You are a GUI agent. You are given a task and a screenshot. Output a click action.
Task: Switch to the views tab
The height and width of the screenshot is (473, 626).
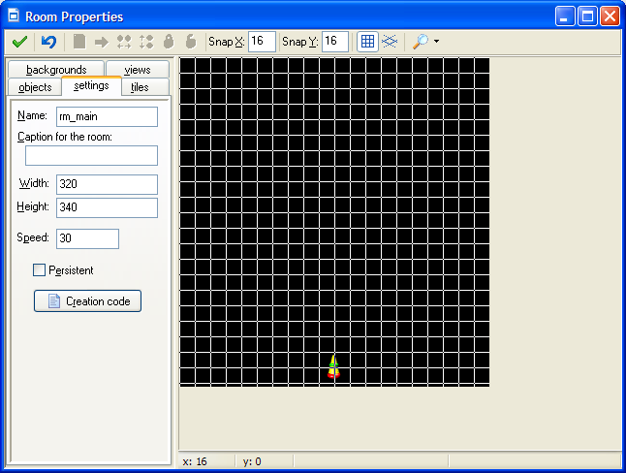pyautogui.click(x=138, y=70)
